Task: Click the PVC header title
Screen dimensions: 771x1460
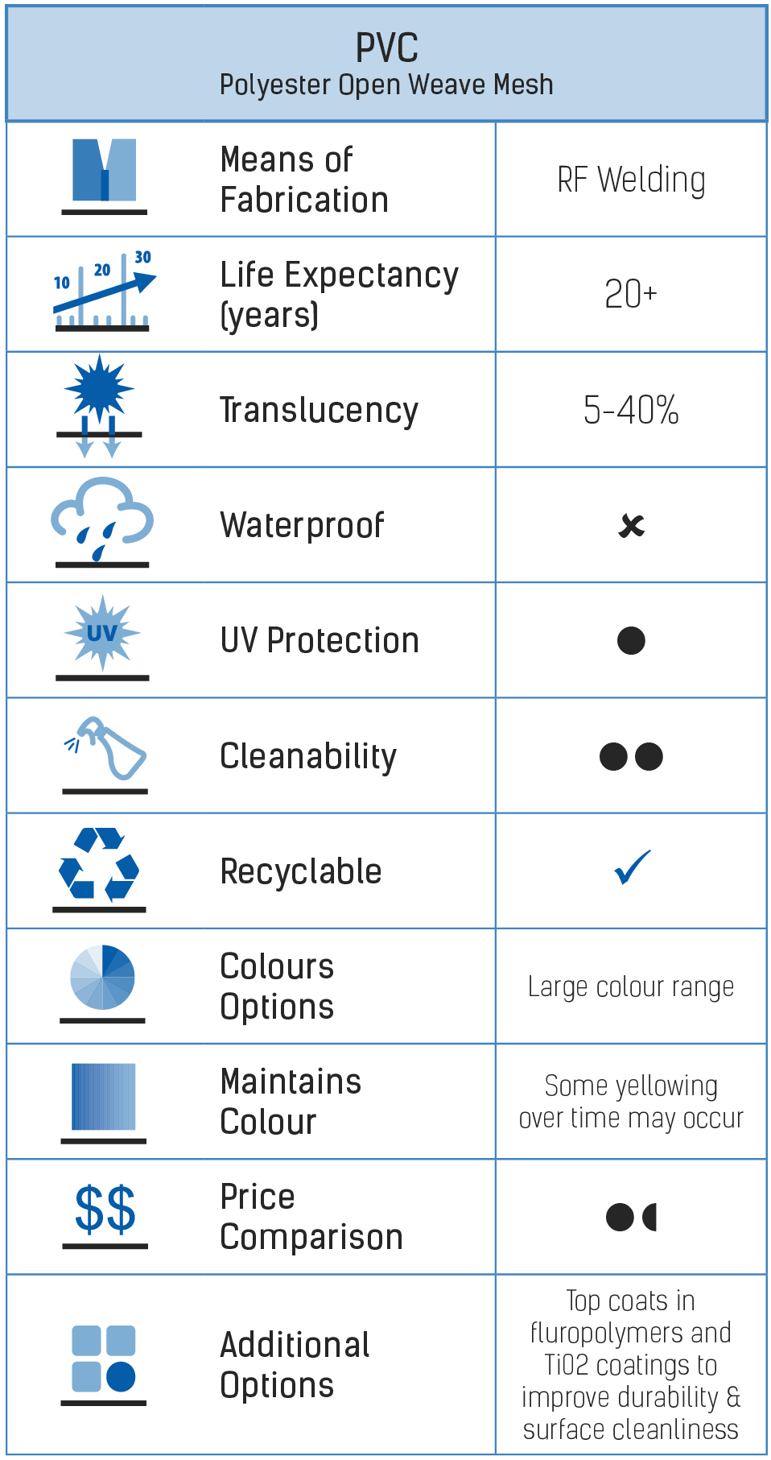Action: pos(387,48)
